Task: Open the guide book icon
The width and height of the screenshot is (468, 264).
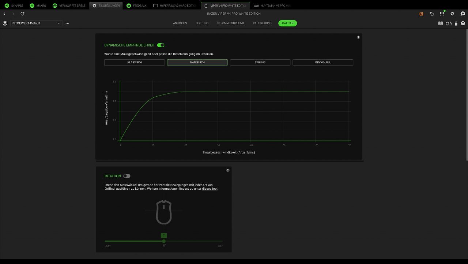Action: coord(441,23)
